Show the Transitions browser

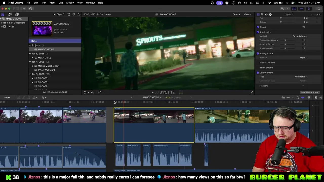click(x=321, y=98)
